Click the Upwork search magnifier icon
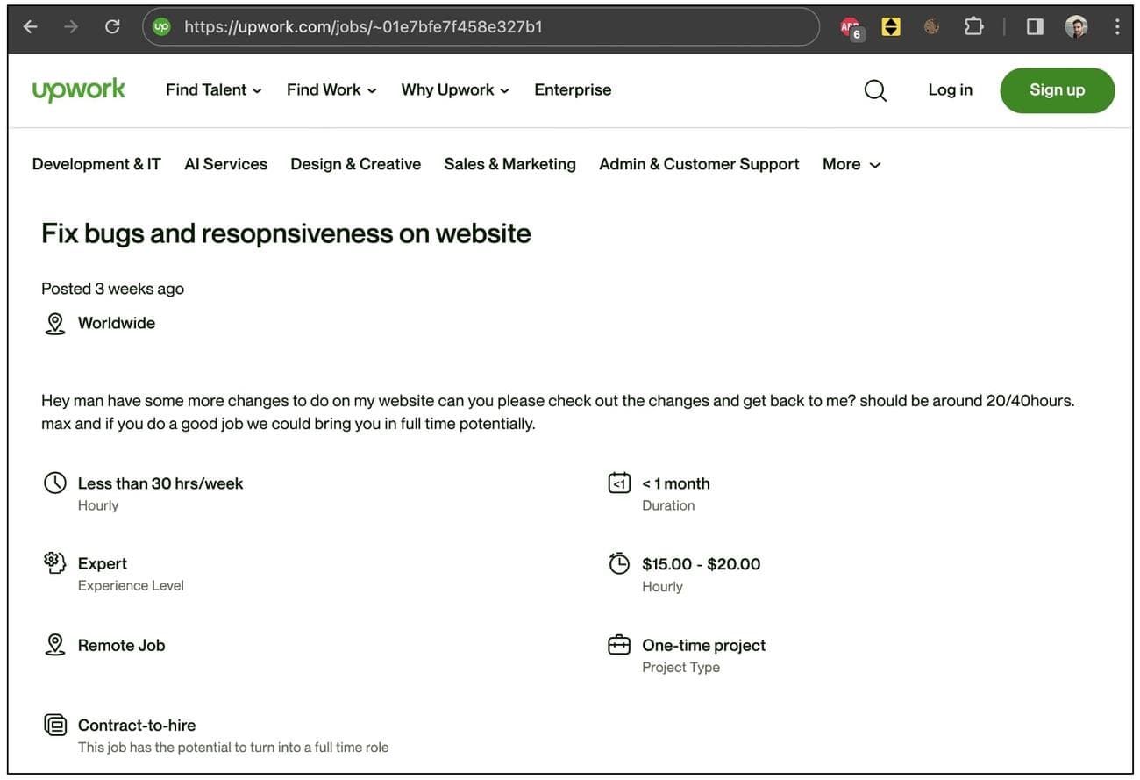This screenshot has width=1140, height=780. pyautogui.click(x=875, y=90)
